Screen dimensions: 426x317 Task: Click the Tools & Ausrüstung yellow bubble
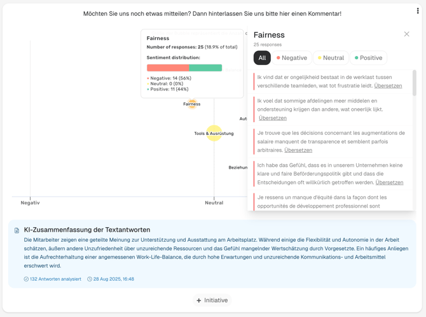click(x=214, y=133)
